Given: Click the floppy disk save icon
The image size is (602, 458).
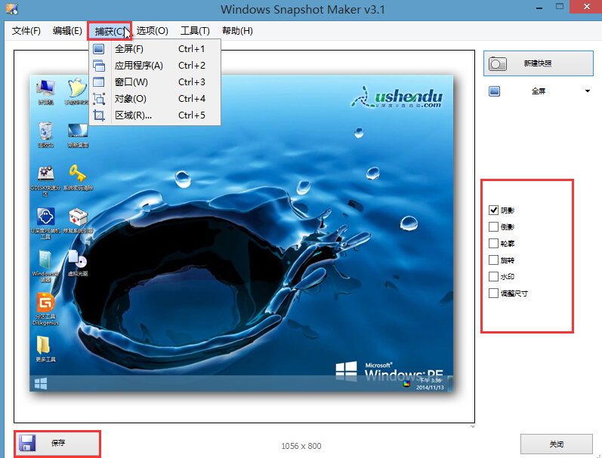Looking at the screenshot, I should [x=27, y=443].
